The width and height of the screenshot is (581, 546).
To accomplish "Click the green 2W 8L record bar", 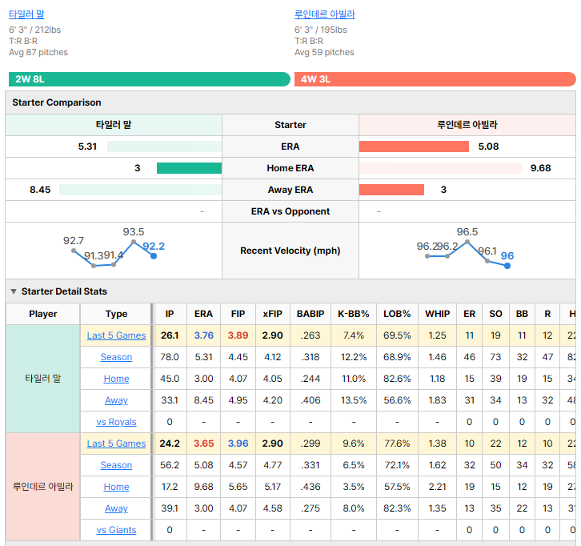I will 150,79.
